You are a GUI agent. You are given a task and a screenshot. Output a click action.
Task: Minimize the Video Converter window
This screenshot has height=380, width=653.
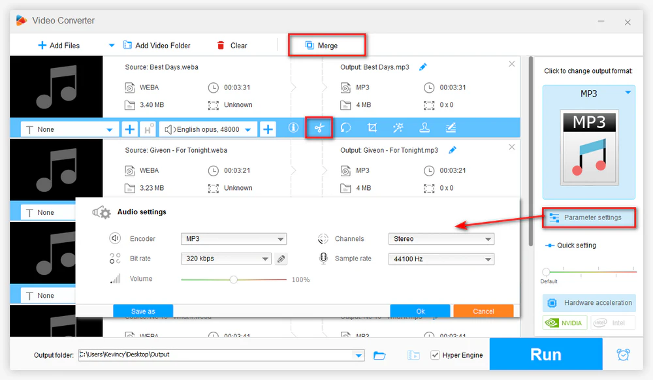tap(601, 21)
